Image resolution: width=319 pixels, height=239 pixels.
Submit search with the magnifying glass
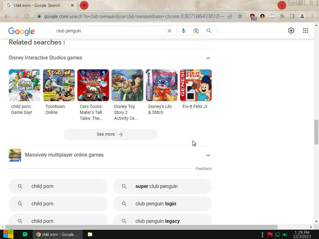[x=209, y=31]
